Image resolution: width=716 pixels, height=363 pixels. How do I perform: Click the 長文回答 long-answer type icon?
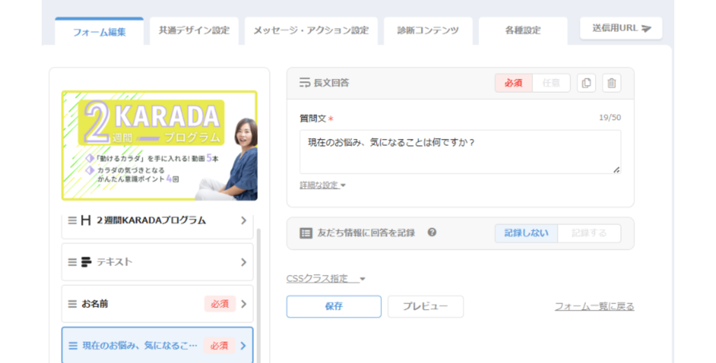click(x=305, y=83)
